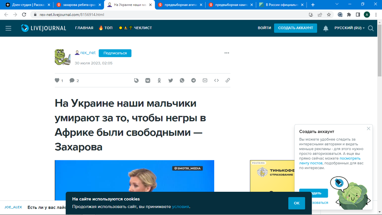382x215 pixels.
Task: Like the post with heart icon
Action: [57, 81]
